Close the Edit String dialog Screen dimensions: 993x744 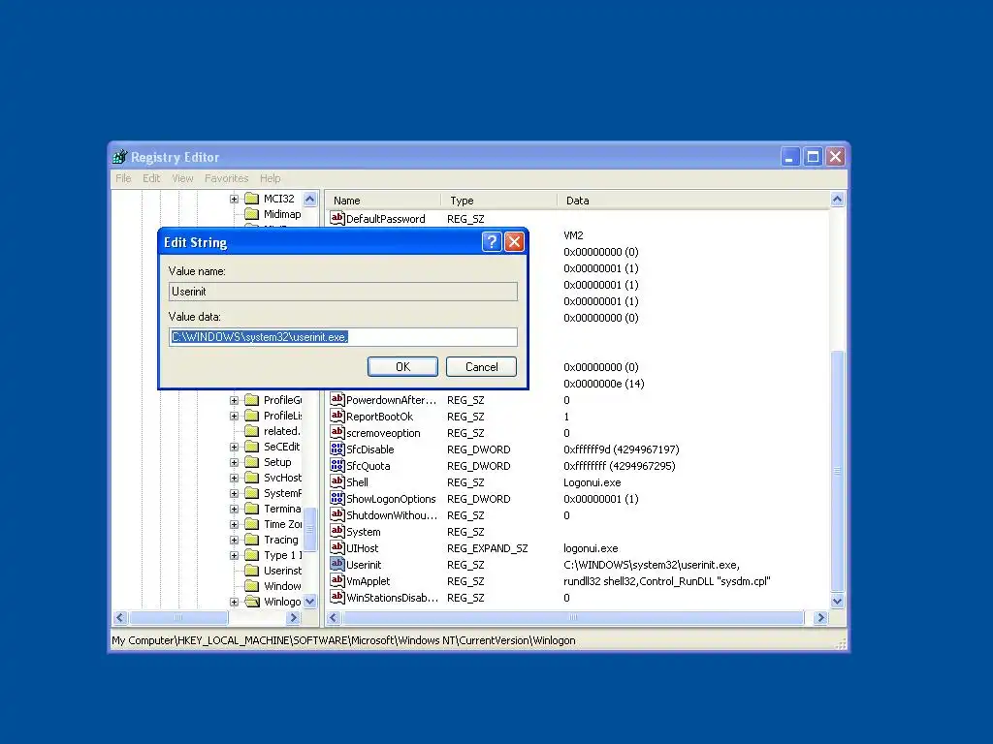515,241
